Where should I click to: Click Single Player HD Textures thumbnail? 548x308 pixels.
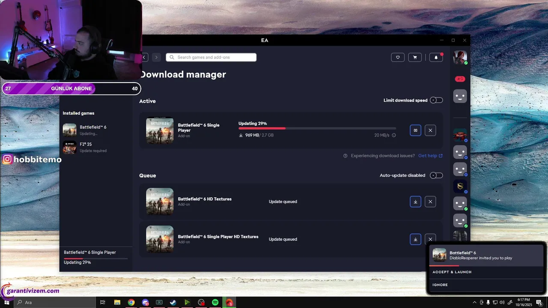160,239
